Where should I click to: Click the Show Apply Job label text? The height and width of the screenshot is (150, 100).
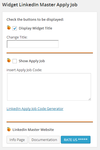(32, 61)
